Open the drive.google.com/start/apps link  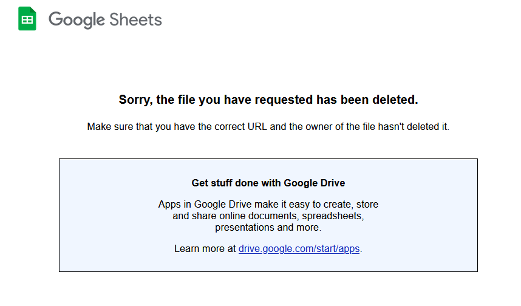pyautogui.click(x=299, y=248)
